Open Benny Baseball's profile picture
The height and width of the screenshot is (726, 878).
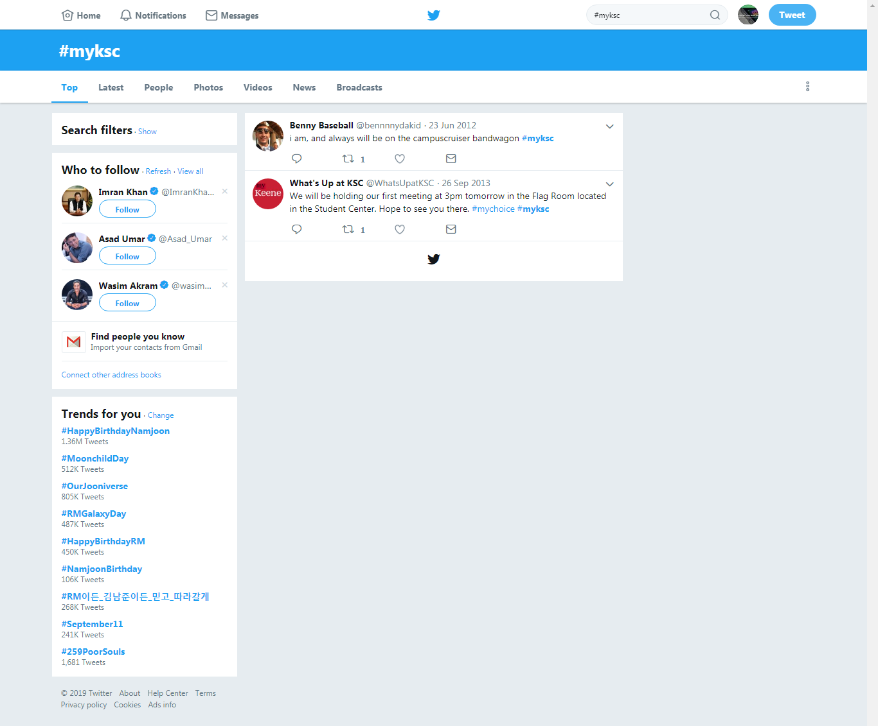pos(268,136)
